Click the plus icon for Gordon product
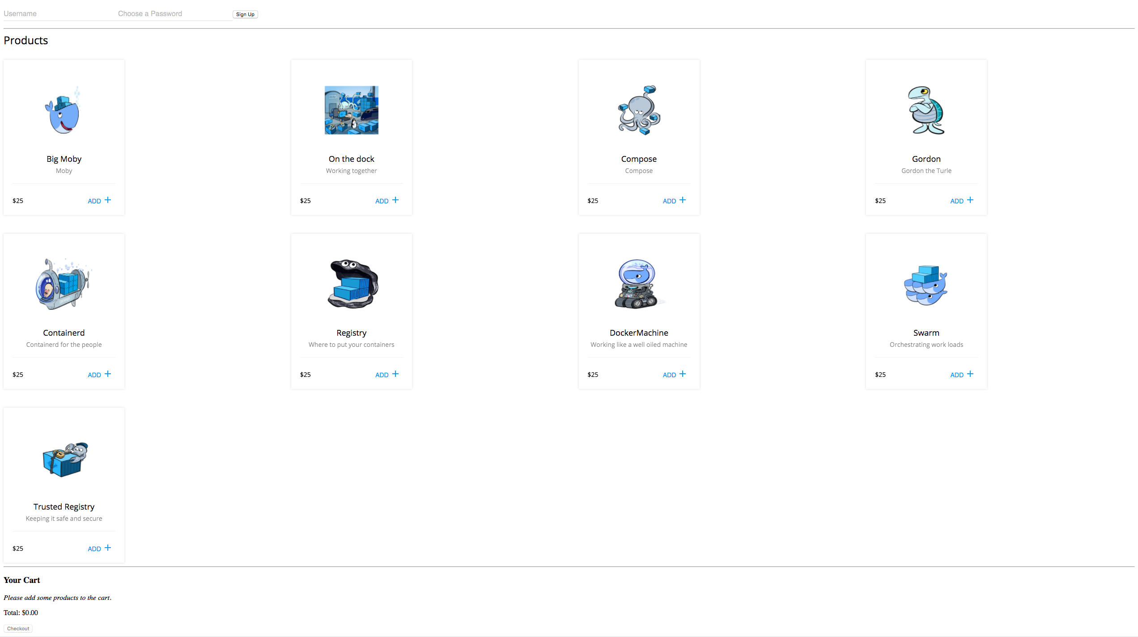 pos(970,200)
